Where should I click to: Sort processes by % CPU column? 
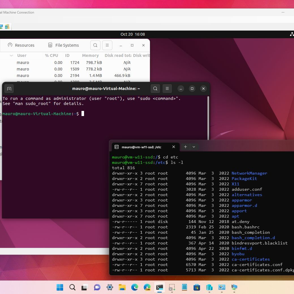pyautogui.click(x=51, y=55)
